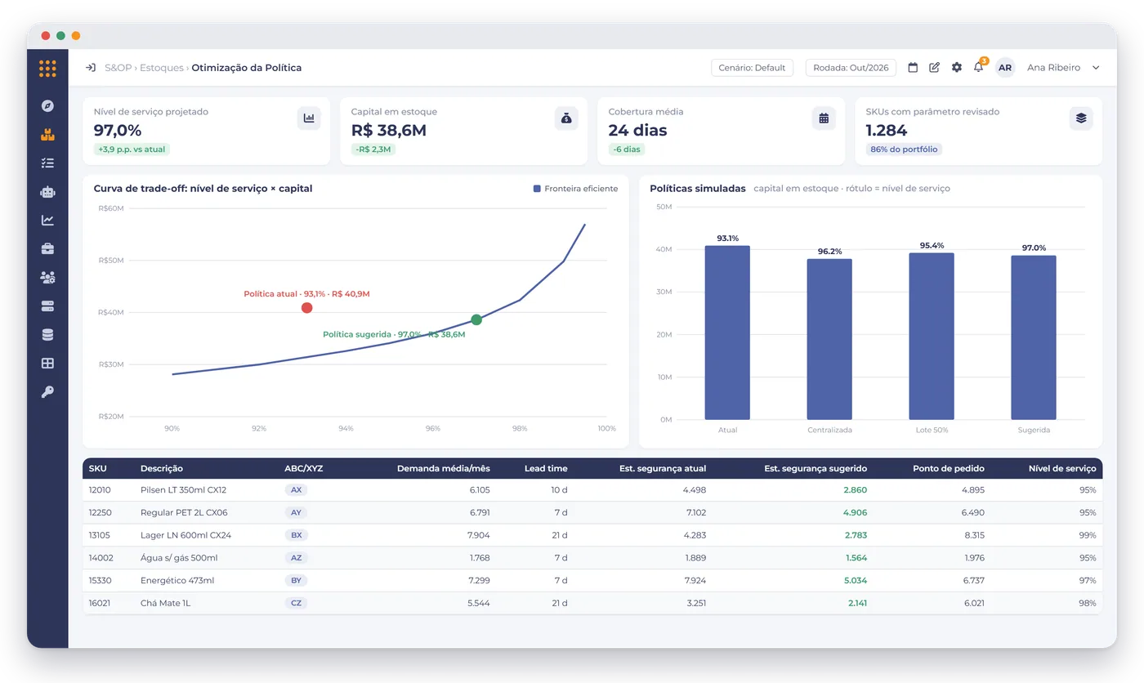Sort by ABC/XYZ column header
The height and width of the screenshot is (683, 1144).
pos(304,469)
